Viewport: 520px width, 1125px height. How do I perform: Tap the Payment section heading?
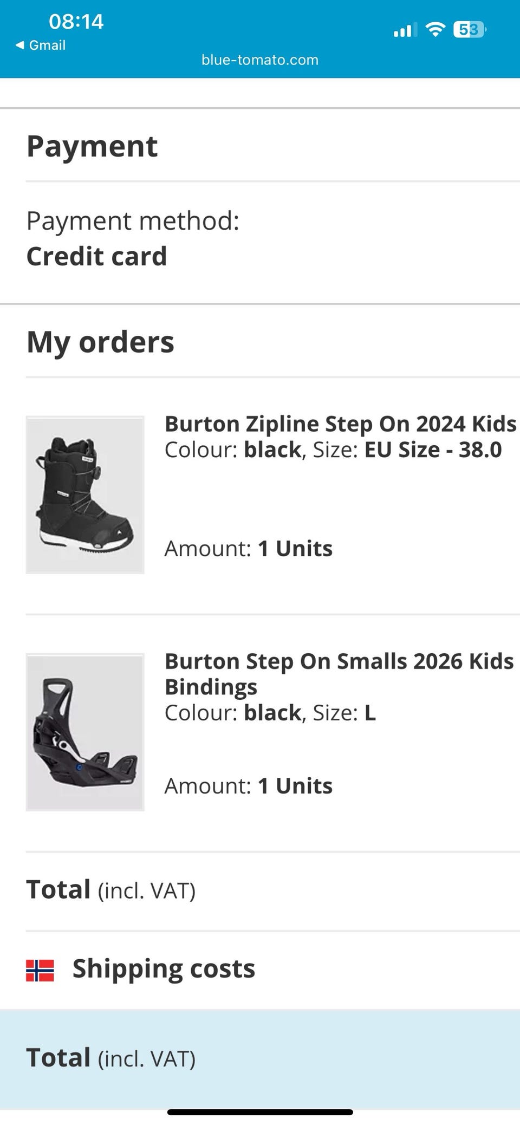(x=92, y=146)
